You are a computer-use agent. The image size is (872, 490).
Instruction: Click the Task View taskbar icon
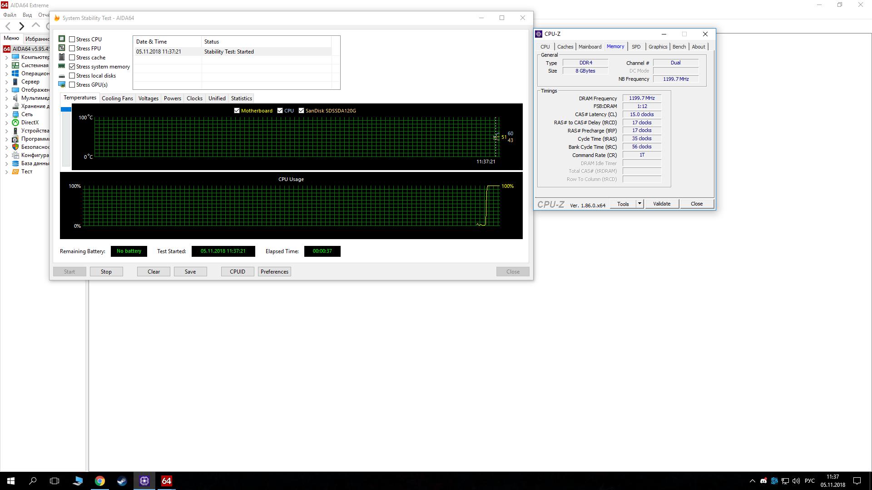pos(54,481)
